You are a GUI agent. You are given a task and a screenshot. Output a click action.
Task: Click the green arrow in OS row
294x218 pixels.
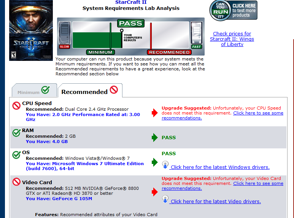click(155, 162)
